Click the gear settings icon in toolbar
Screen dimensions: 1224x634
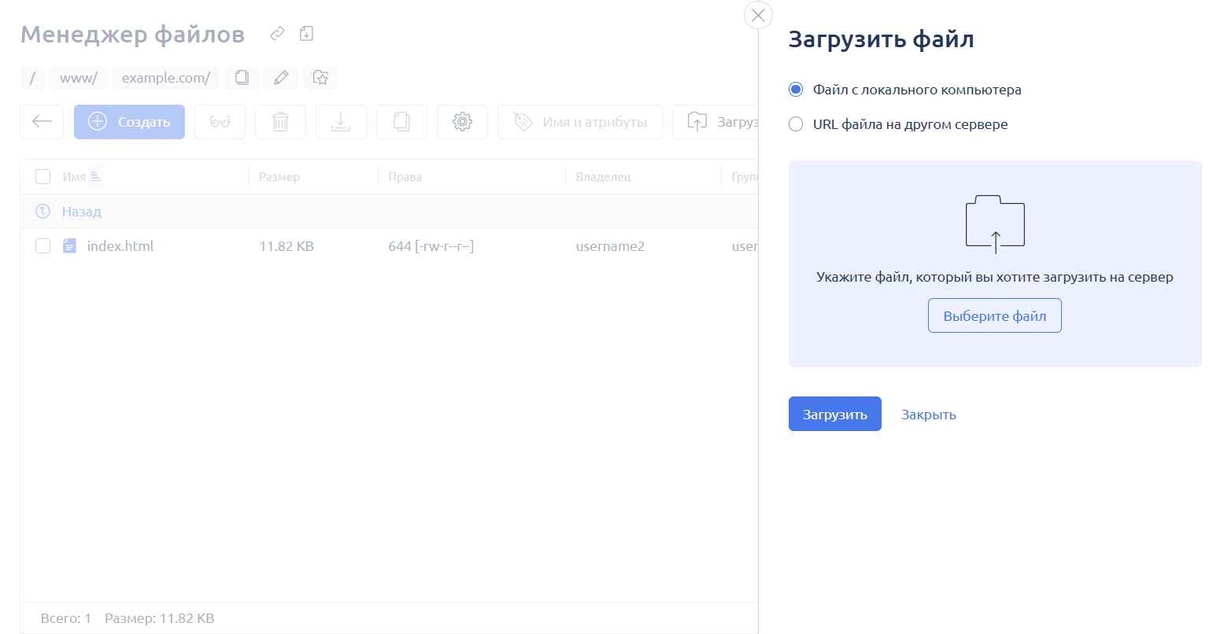click(x=462, y=122)
